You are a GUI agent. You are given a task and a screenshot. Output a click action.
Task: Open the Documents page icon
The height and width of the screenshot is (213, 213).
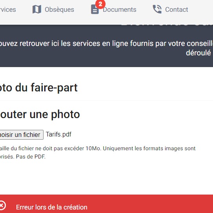[95, 9]
